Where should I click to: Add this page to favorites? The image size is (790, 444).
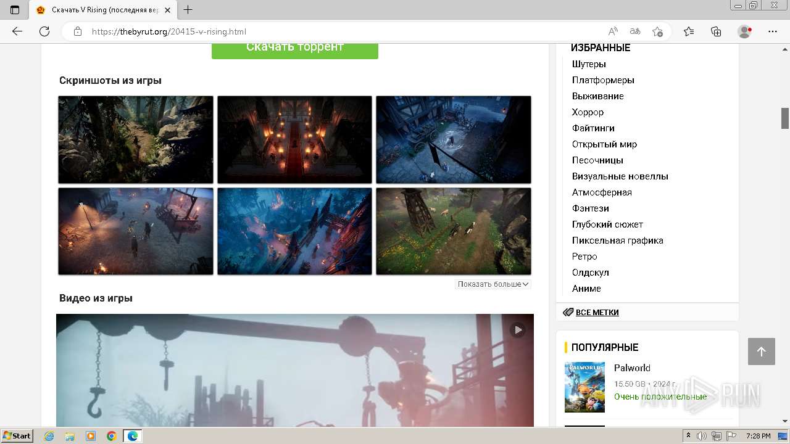pos(657,31)
